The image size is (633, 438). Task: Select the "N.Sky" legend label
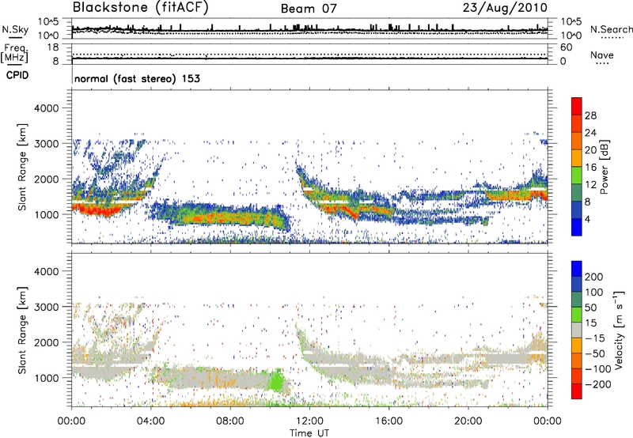(x=15, y=29)
